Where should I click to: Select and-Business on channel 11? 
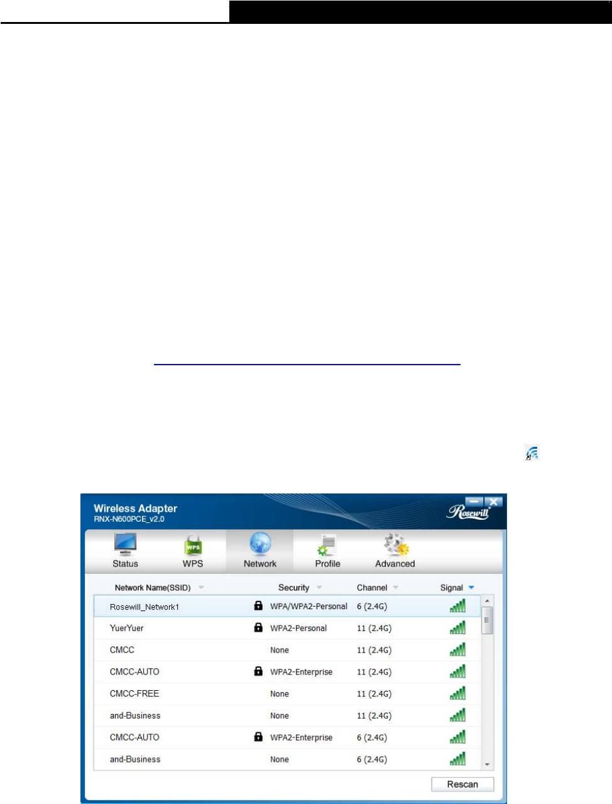(x=135, y=715)
